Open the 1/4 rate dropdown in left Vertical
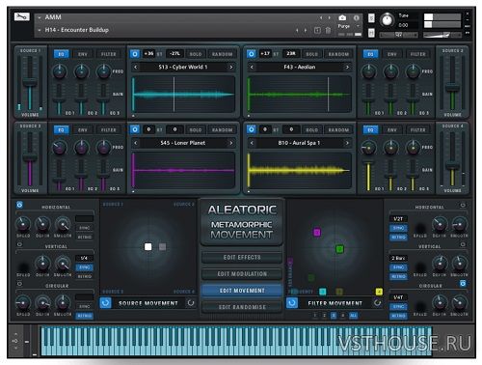The height and width of the screenshot is (365, 482). (x=84, y=258)
